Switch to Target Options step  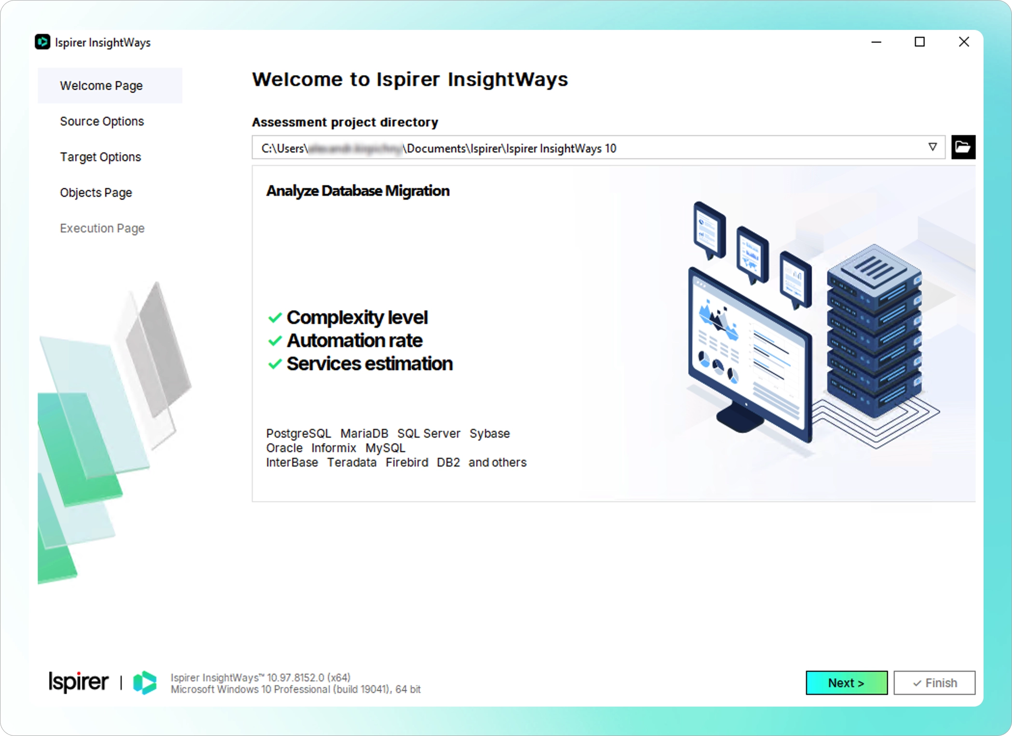pos(100,157)
